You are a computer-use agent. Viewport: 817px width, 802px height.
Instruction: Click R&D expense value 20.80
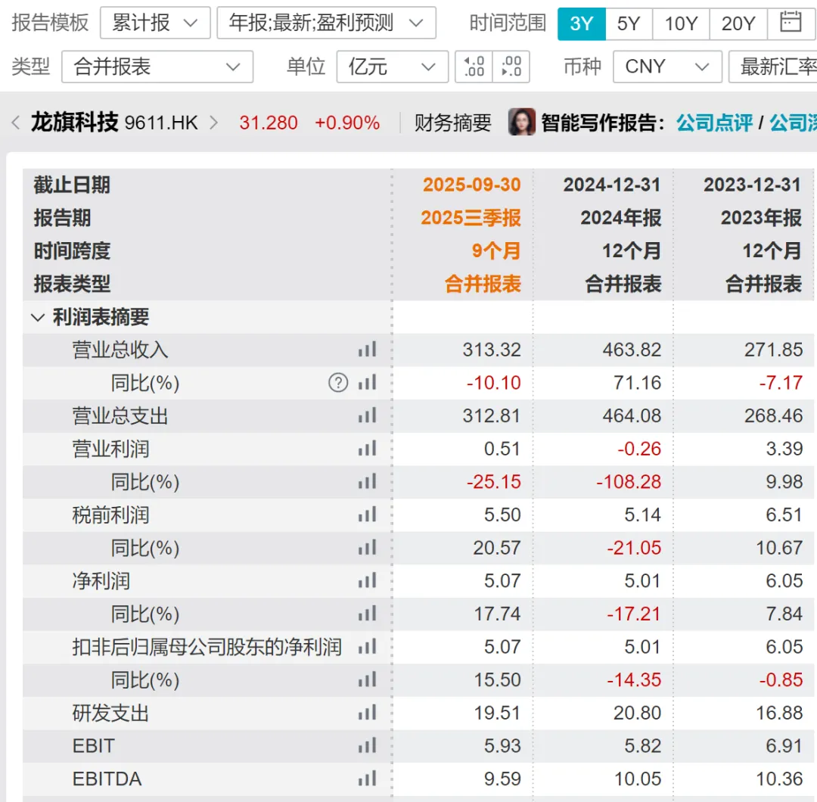637,713
